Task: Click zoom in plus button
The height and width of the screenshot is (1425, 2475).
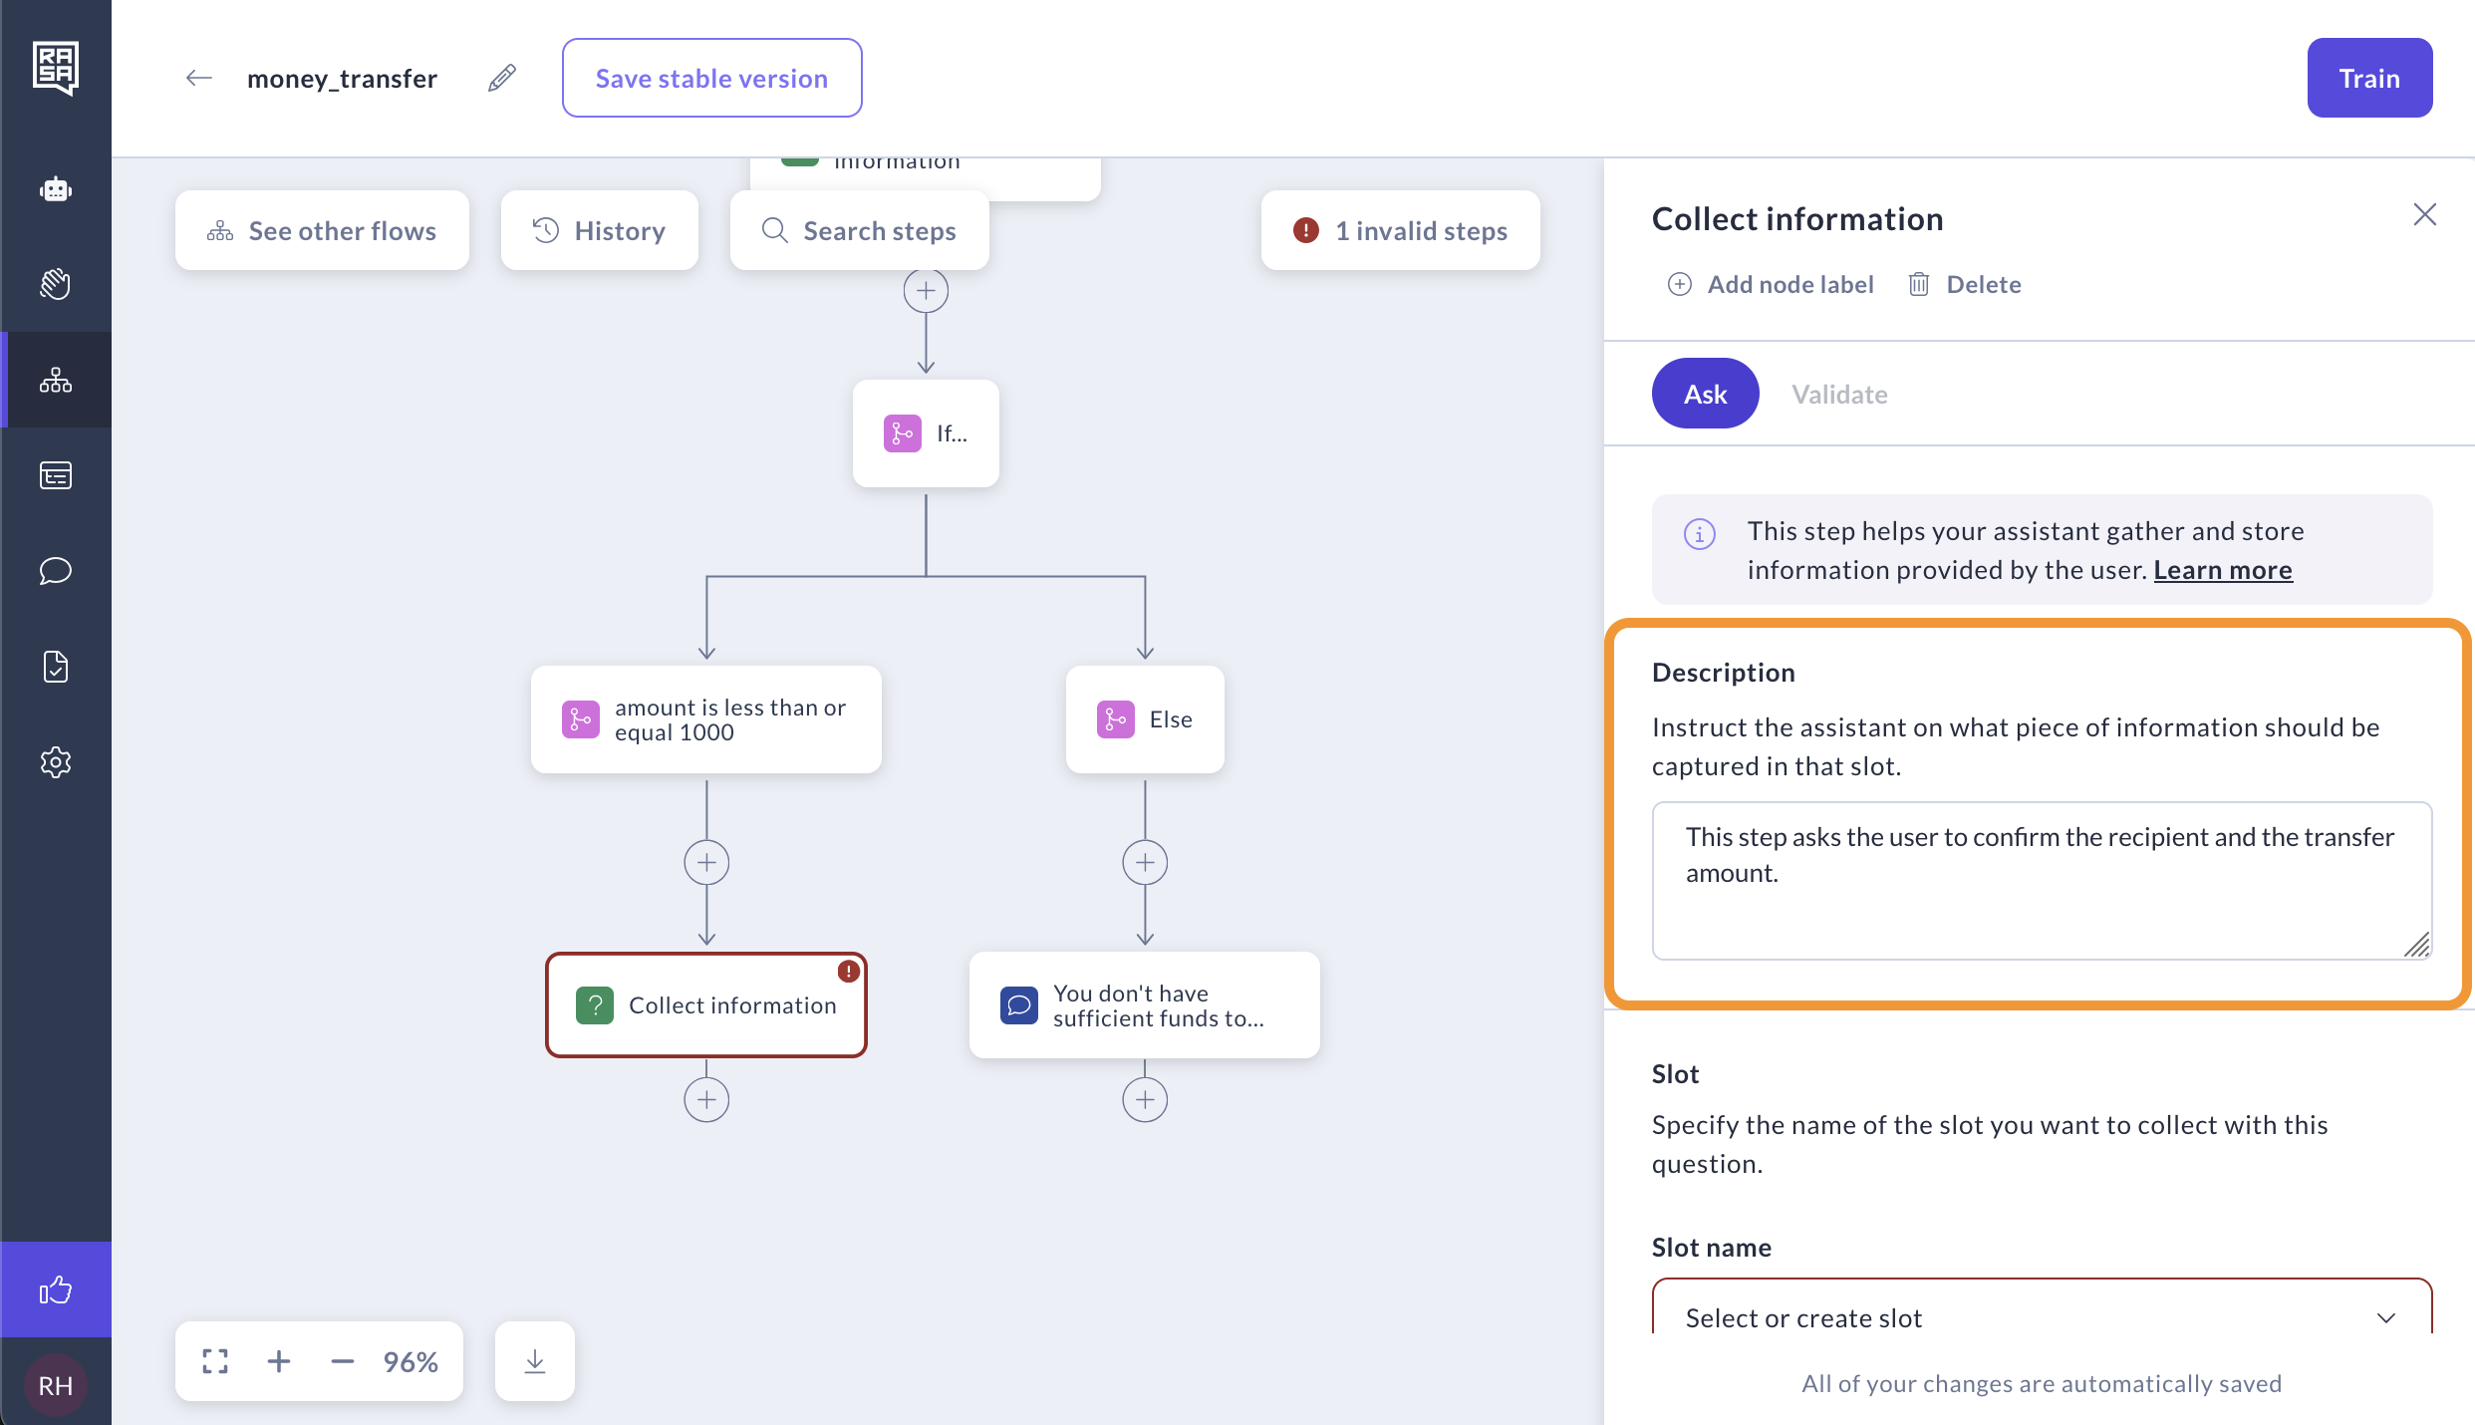Action: [x=279, y=1361]
